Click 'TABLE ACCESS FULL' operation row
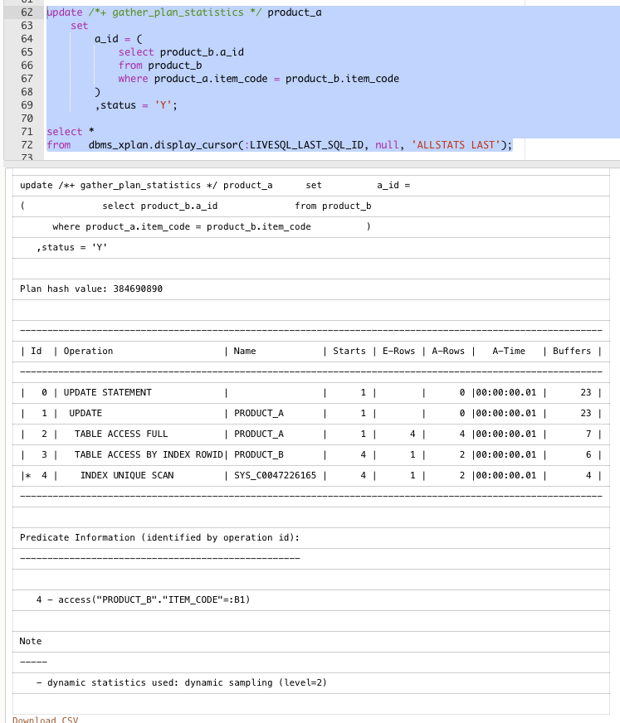The image size is (620, 723). [x=311, y=434]
